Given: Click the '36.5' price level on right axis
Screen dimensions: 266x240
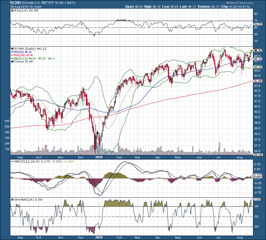Looking at the screenshot, I should pyautogui.click(x=257, y=151).
